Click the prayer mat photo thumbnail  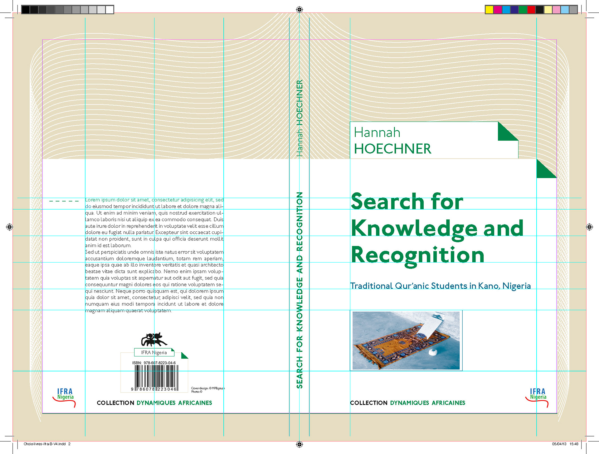[x=406, y=340]
